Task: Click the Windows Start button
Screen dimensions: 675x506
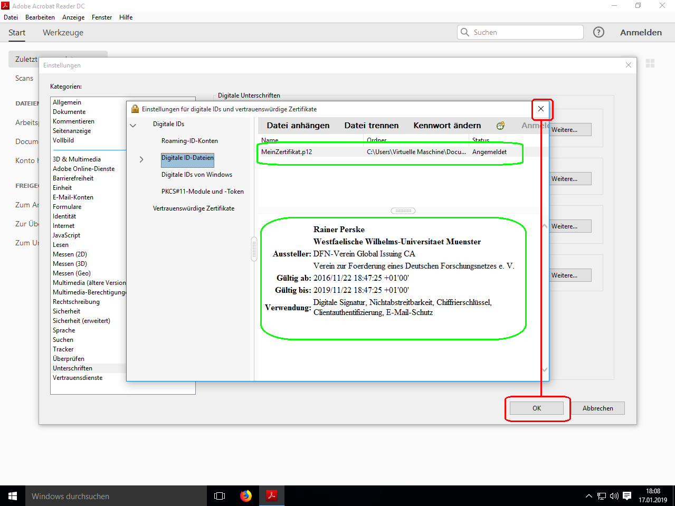Action: tap(13, 496)
